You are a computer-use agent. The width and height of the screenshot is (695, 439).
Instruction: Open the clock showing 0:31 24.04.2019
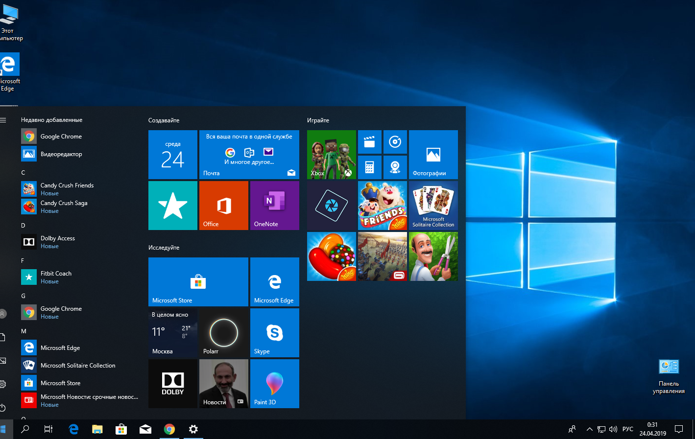652,429
